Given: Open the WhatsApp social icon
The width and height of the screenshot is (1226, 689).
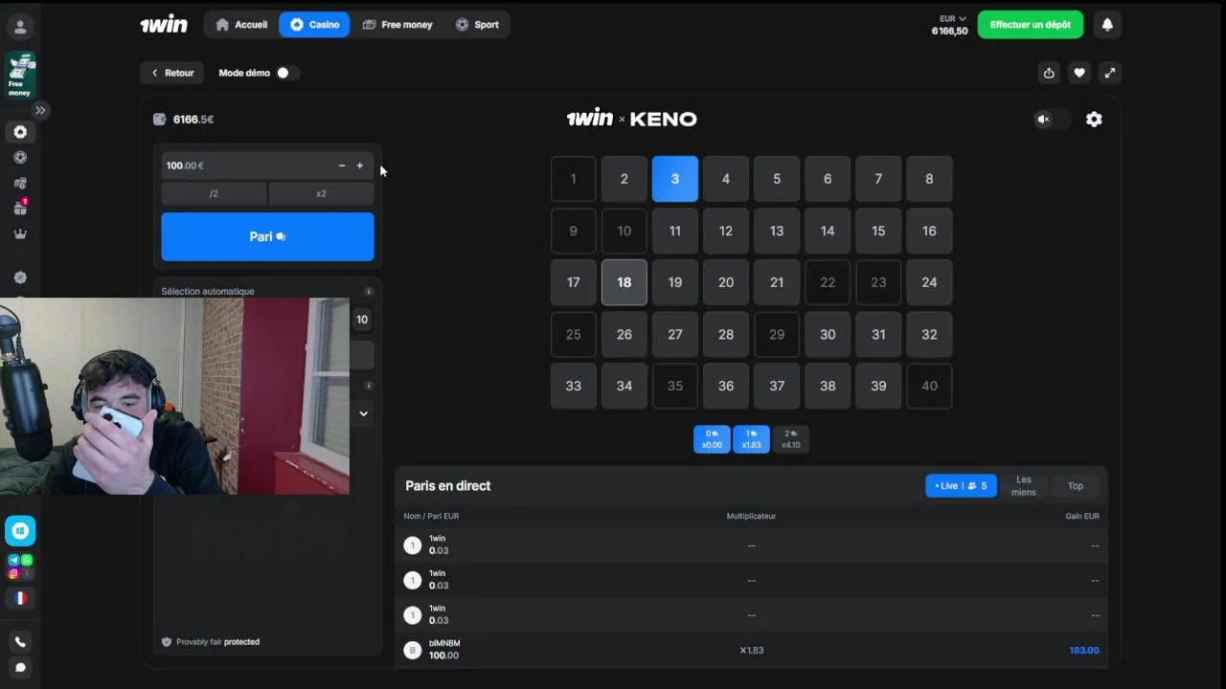Looking at the screenshot, I should (27, 560).
